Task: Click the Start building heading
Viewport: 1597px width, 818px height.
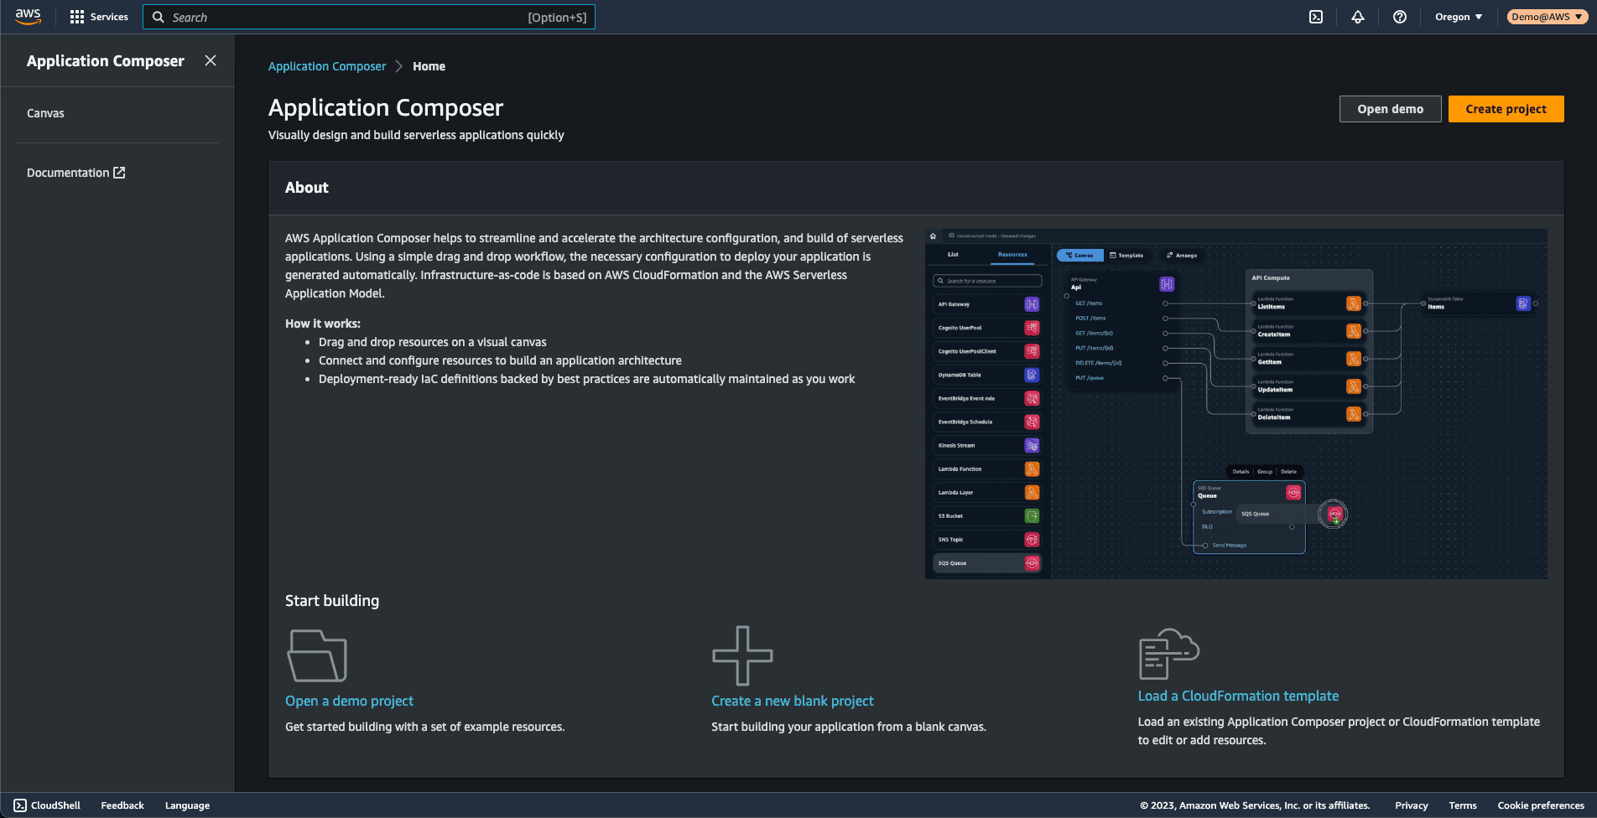Action: 332,600
